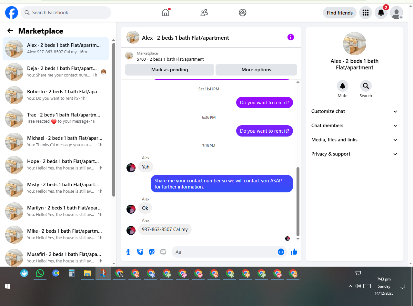Attach a file image icon
This screenshot has height=306, width=413.
[140, 252]
